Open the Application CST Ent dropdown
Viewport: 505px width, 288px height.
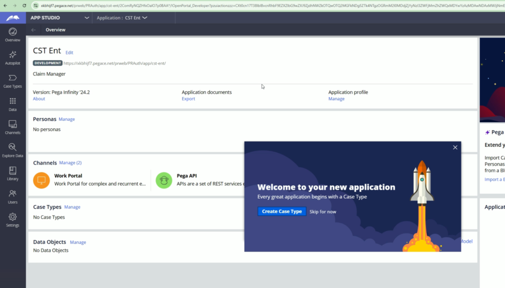(x=122, y=18)
